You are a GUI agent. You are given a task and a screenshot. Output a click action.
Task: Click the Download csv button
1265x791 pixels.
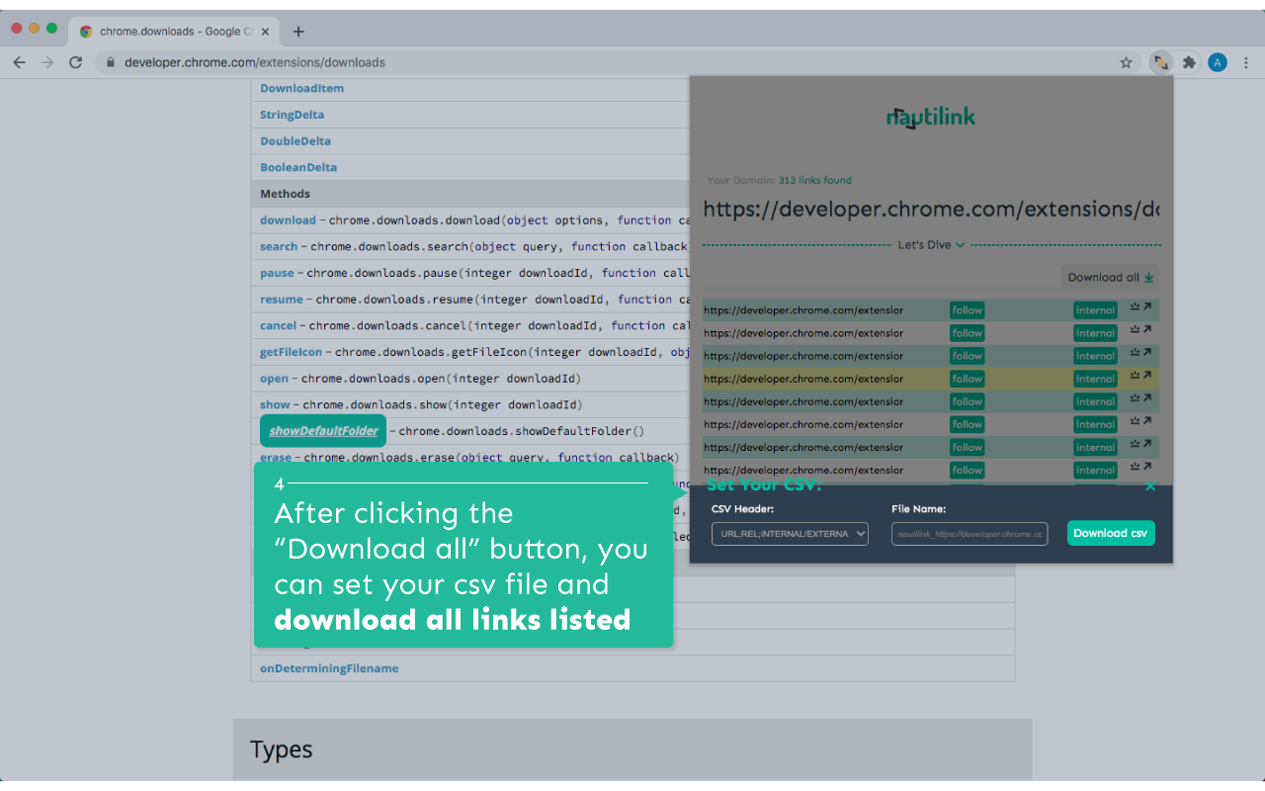pos(1111,532)
